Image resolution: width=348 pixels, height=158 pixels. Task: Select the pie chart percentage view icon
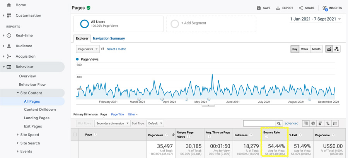pos(313,124)
